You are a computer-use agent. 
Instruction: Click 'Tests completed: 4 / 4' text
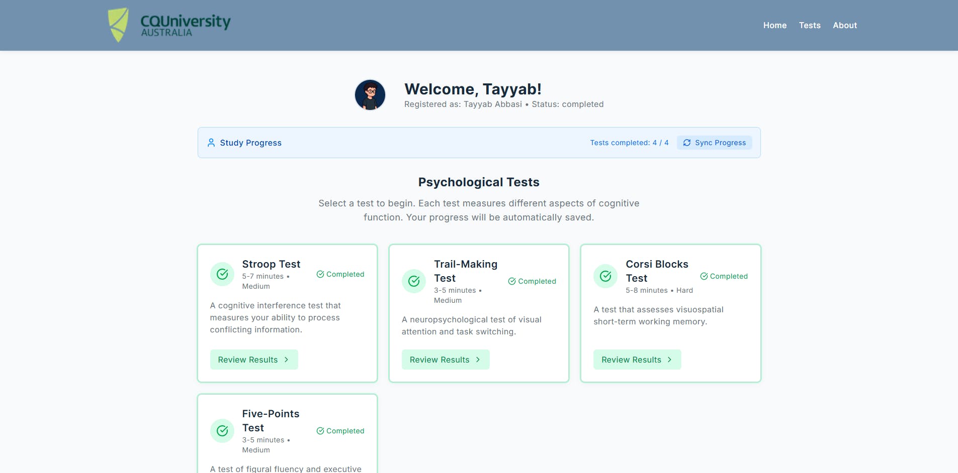click(629, 143)
